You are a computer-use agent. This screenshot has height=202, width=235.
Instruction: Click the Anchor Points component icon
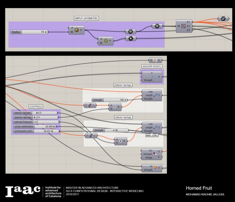click(154, 77)
